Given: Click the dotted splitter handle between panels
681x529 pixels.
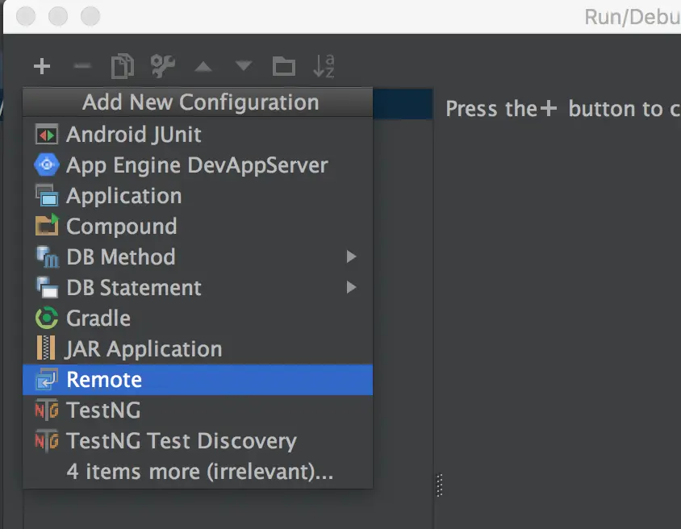Looking at the screenshot, I should 439,485.
